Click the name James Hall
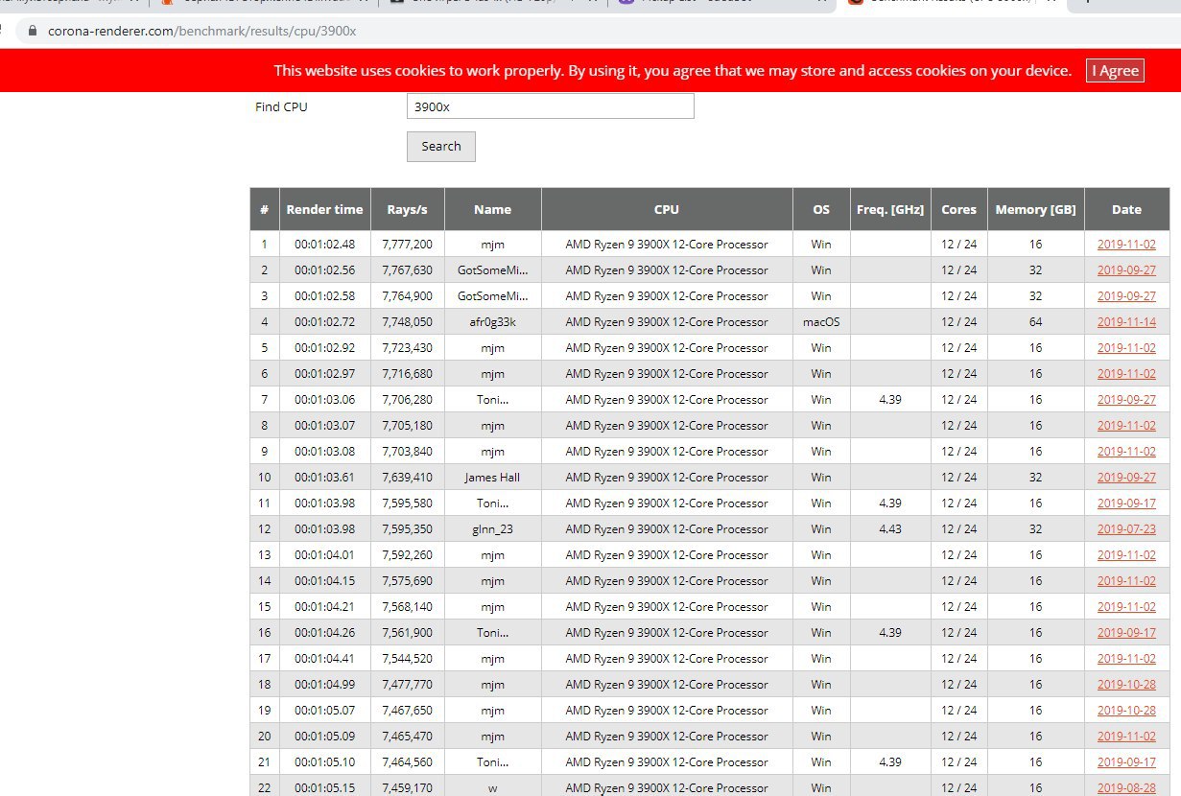1181x796 pixels. [x=493, y=478]
